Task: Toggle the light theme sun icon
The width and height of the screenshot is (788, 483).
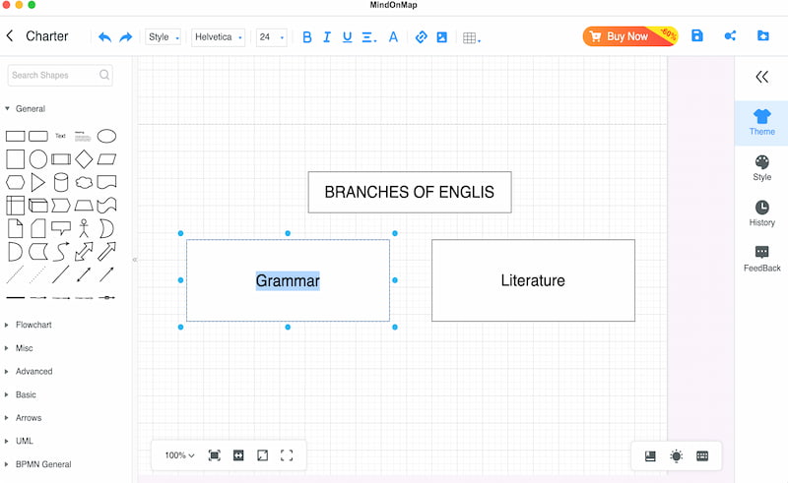Action: point(677,455)
